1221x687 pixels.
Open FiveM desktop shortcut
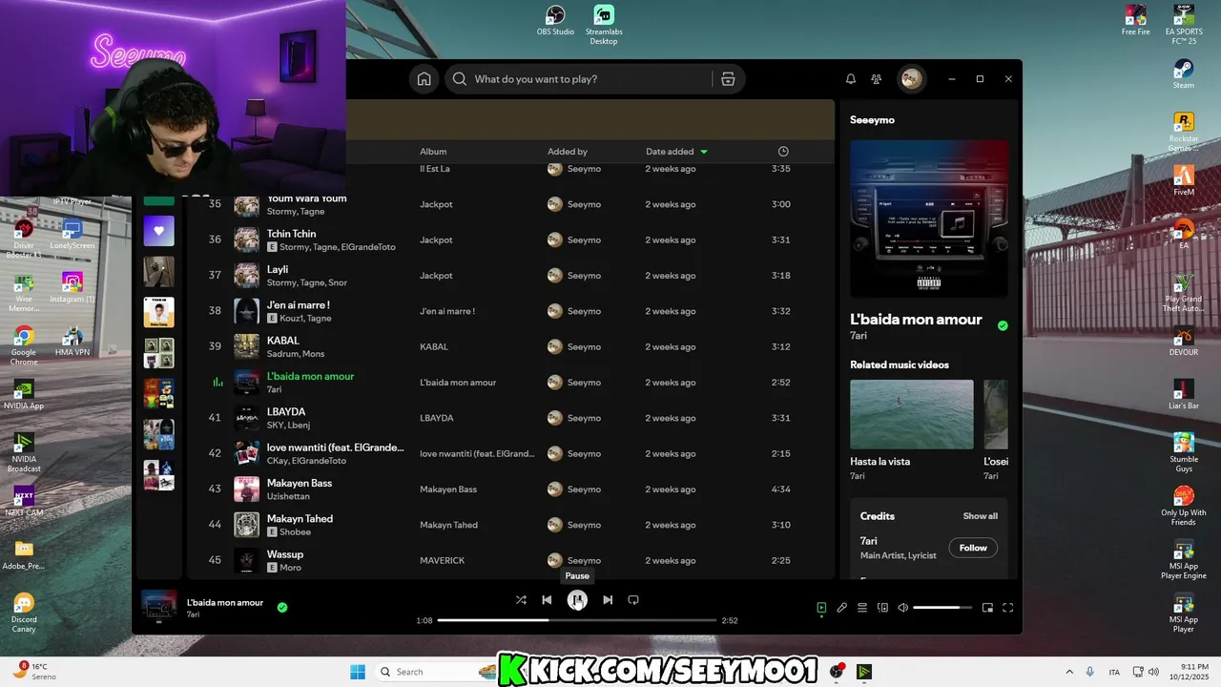(1183, 180)
